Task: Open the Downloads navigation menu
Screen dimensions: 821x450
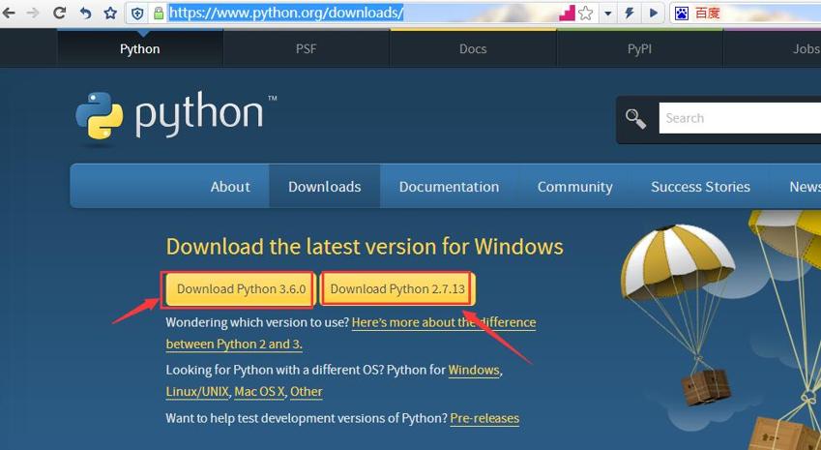Action: pyautogui.click(x=325, y=187)
